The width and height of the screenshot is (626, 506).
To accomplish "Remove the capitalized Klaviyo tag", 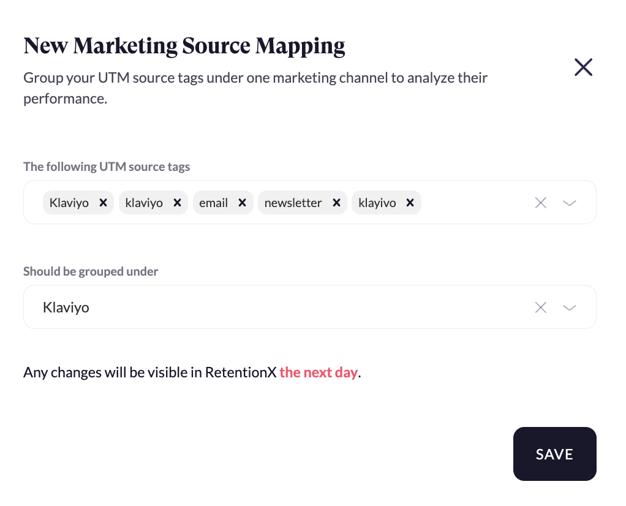I will click(103, 203).
